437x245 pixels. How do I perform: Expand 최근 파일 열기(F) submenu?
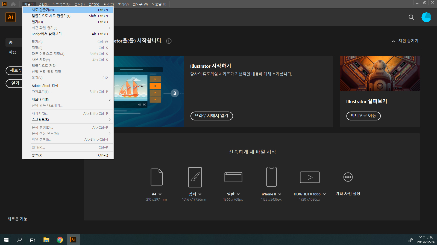click(68, 28)
